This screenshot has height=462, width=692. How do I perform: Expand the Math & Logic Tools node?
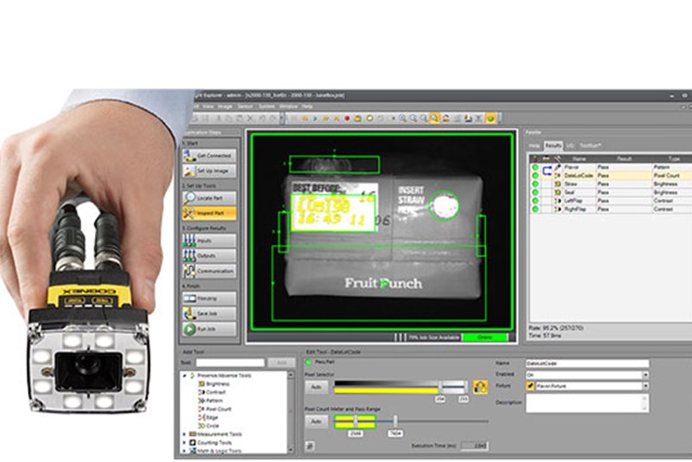tap(184, 451)
